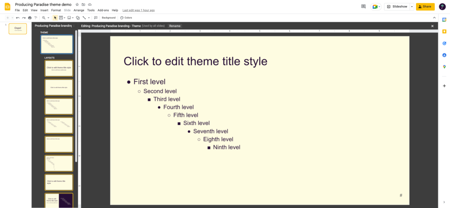Open the Google Slides home logo
Screen dimensions: 450x208
point(7,7)
